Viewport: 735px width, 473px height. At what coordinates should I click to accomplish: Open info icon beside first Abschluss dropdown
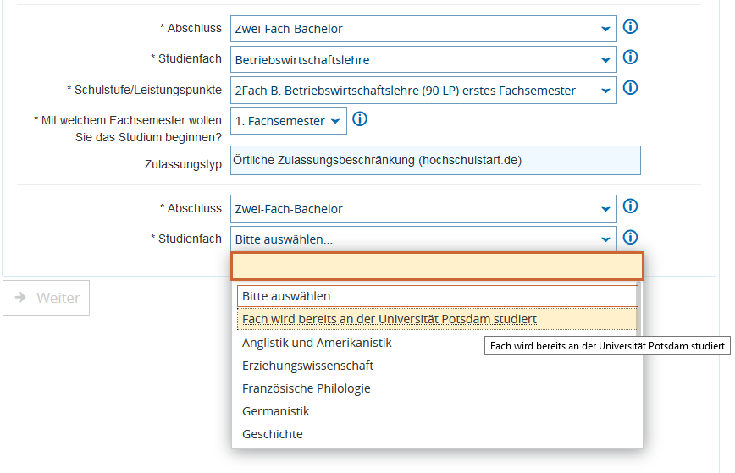630,27
